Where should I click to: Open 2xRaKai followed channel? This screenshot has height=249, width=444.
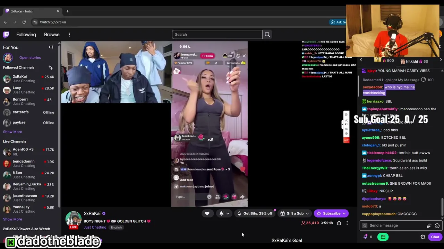(x=29, y=79)
